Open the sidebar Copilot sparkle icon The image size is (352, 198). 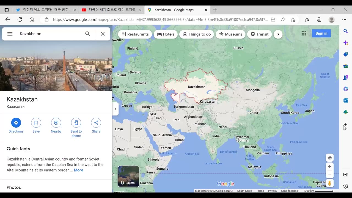[x=346, y=43]
